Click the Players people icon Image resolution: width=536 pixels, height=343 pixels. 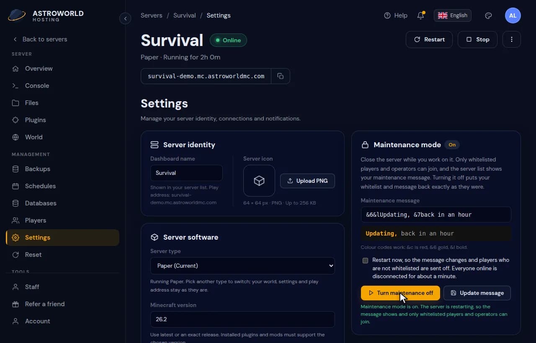coord(15,220)
